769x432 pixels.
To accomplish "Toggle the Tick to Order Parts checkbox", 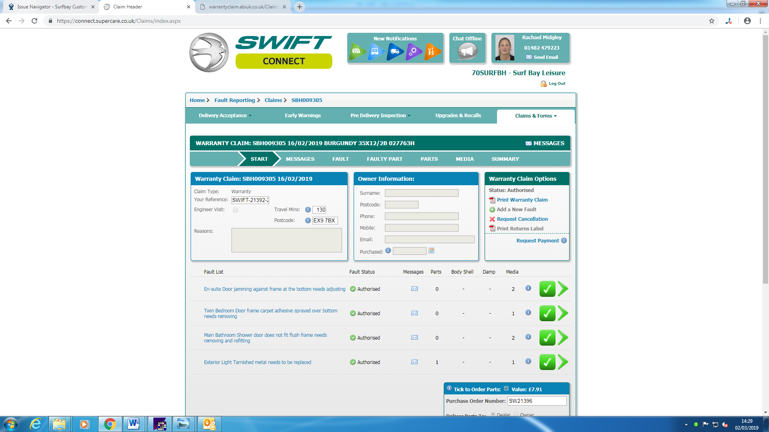I will pos(506,389).
